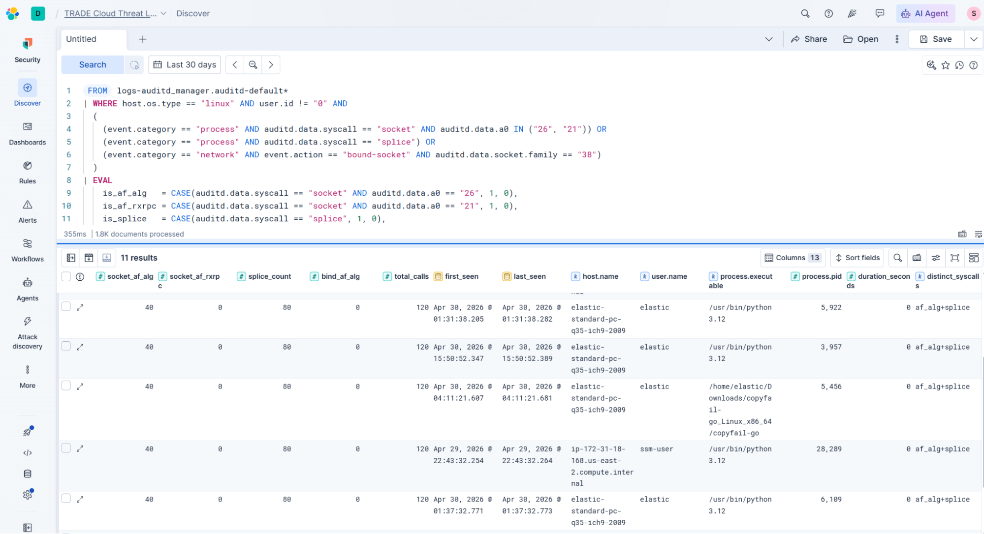Search within the results table
984x534 pixels.
(897, 258)
